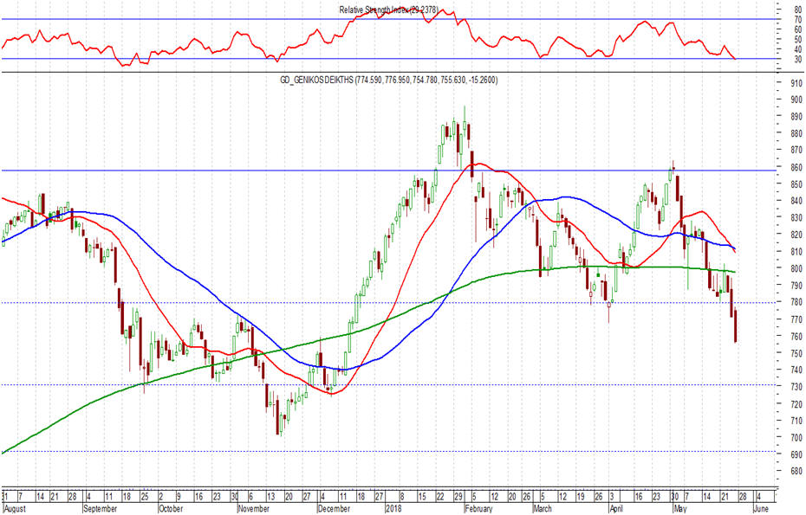Select the 800 price axis value
The height and width of the screenshot is (515, 806).
796,268
